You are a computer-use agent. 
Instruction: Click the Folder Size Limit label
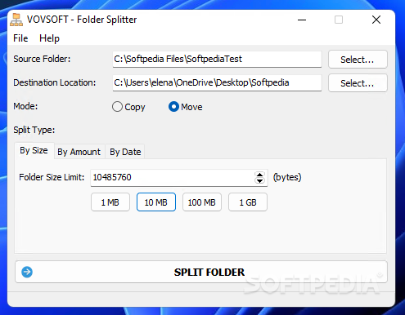point(52,177)
